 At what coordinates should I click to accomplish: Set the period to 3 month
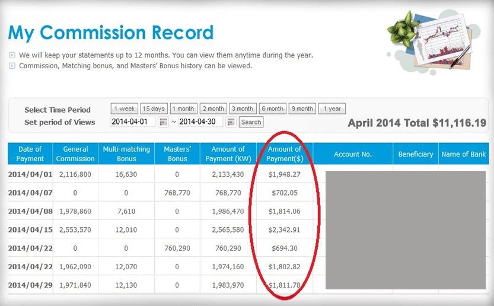coord(243,109)
